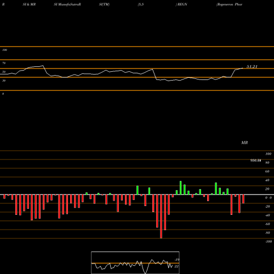Click the 'SI & MR' header label
This screenshot has height=274, width=274.
click(x=29, y=4)
